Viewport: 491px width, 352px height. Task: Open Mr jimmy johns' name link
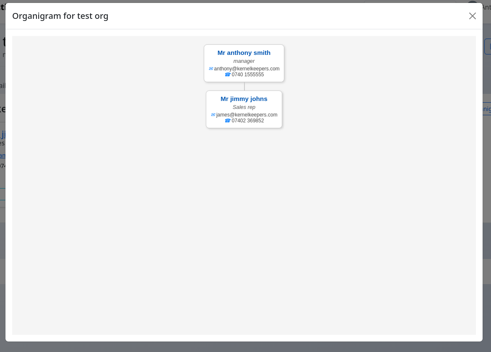(x=244, y=99)
